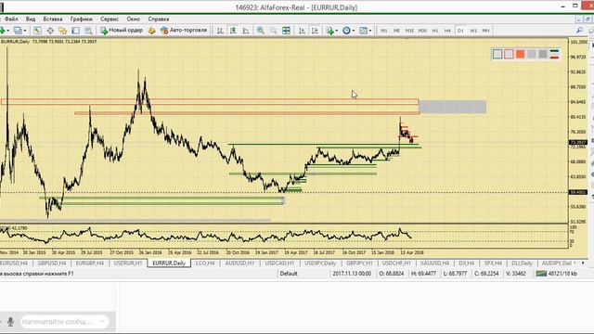The height and width of the screenshot is (334, 594).
Task: Toggle the Terminal panel icon
Action: 76,31
